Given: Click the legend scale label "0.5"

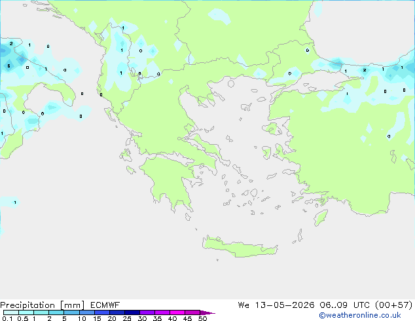Looking at the screenshot, I should pos(23,318).
